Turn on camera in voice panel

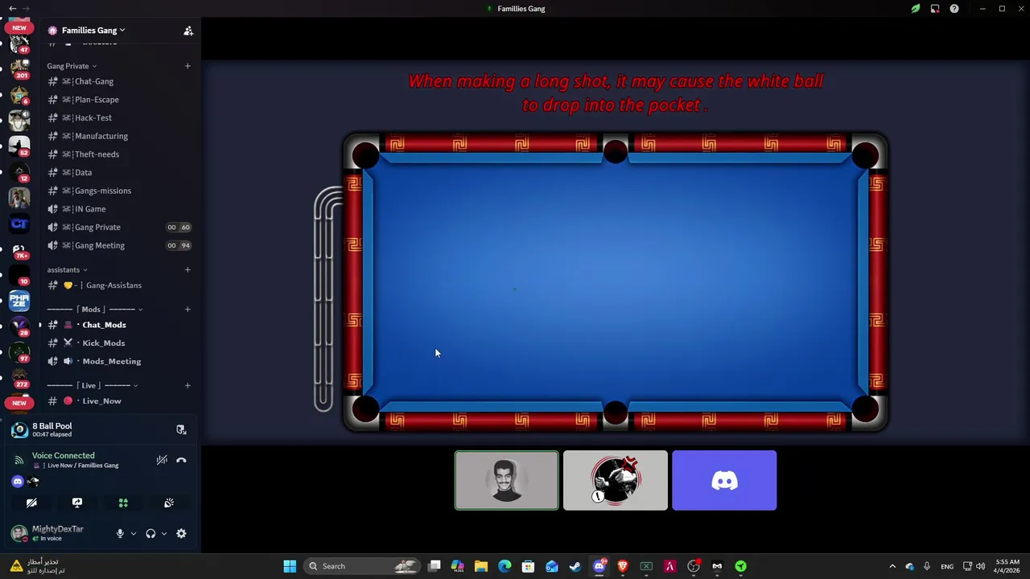pos(31,503)
